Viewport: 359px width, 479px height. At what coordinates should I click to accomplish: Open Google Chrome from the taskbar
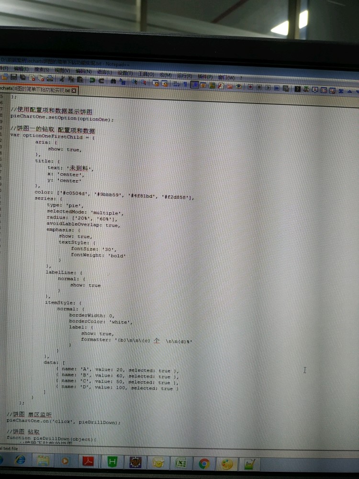click(x=204, y=464)
